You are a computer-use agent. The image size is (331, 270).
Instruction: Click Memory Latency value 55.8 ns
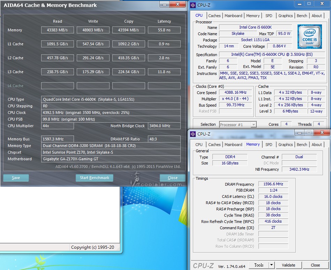click(164, 30)
